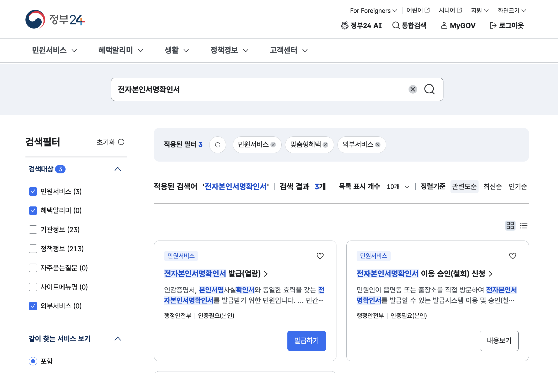The image size is (558, 373).
Task: Uncheck 혜택알리미 (0) checkbox
Action: tap(33, 210)
